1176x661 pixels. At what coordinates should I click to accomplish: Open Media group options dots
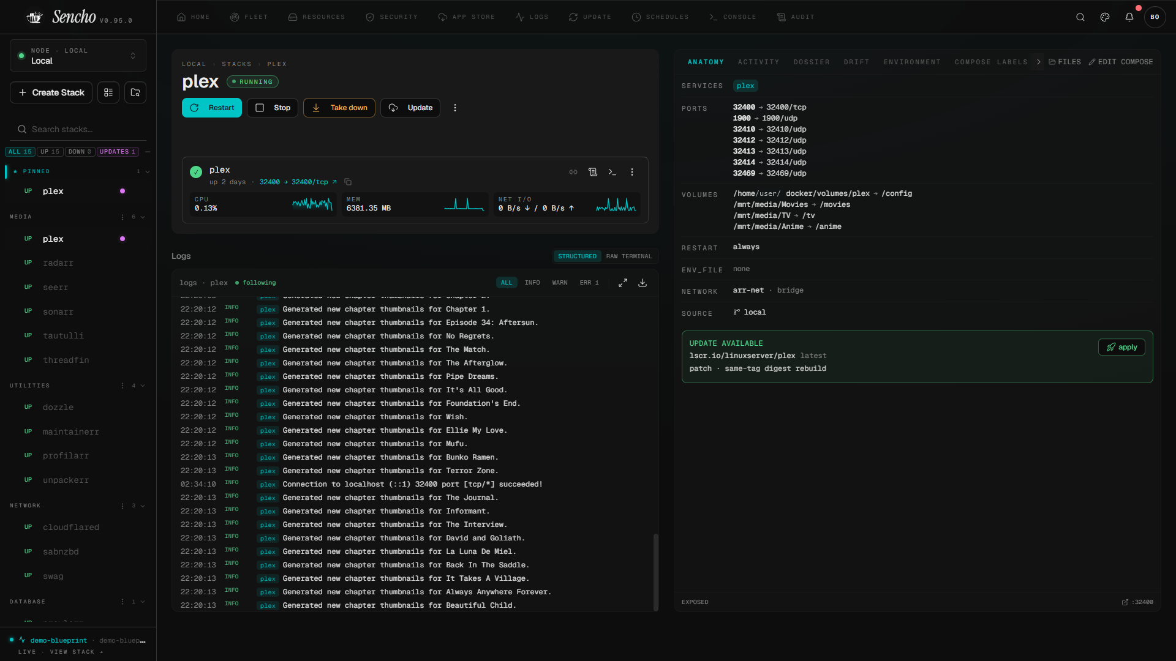(x=123, y=217)
